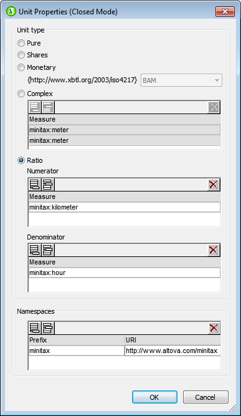
Task: Click the append row icon in Denominator toolbar
Action: coord(35,250)
